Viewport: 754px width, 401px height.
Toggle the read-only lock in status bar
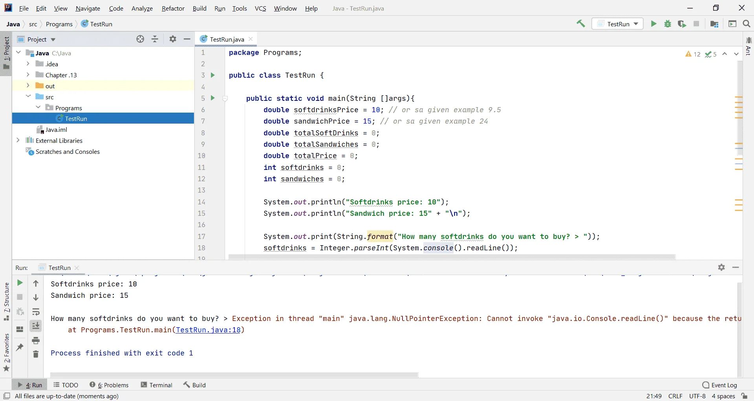(744, 396)
